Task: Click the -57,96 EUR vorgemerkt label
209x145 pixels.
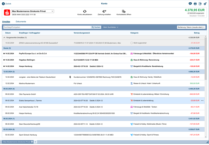Action: coord(196,13)
